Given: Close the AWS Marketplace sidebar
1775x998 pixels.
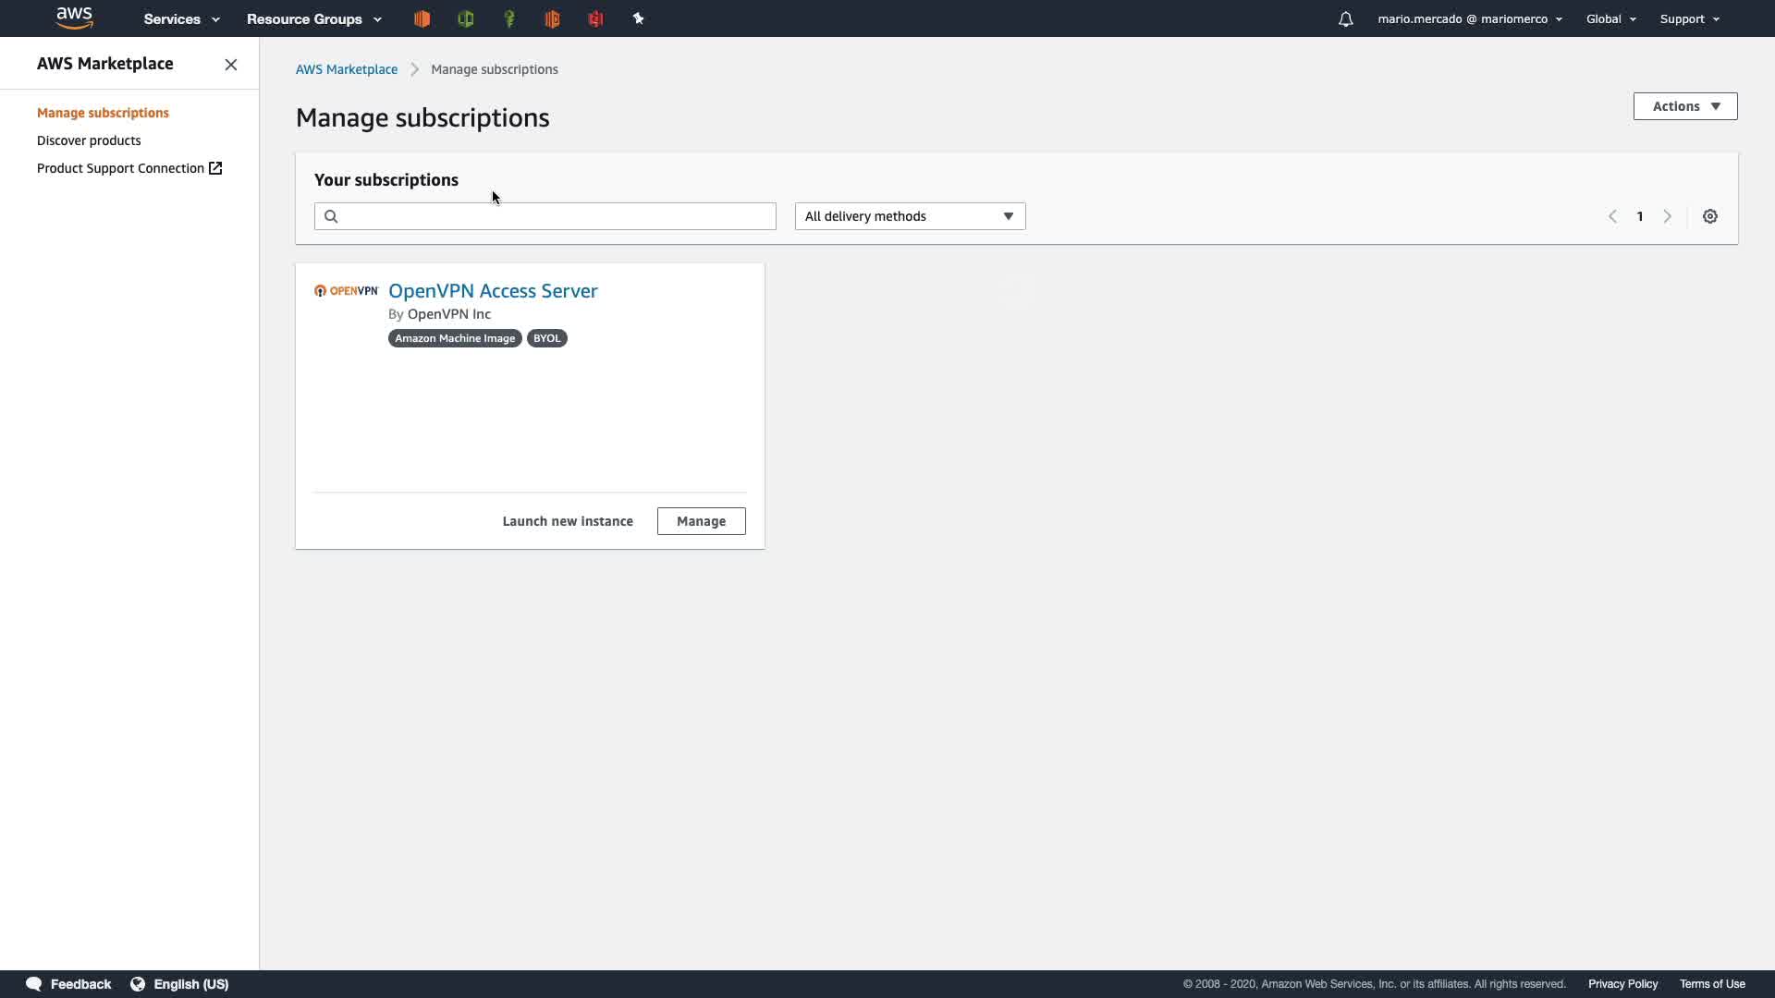Looking at the screenshot, I should click(x=231, y=65).
